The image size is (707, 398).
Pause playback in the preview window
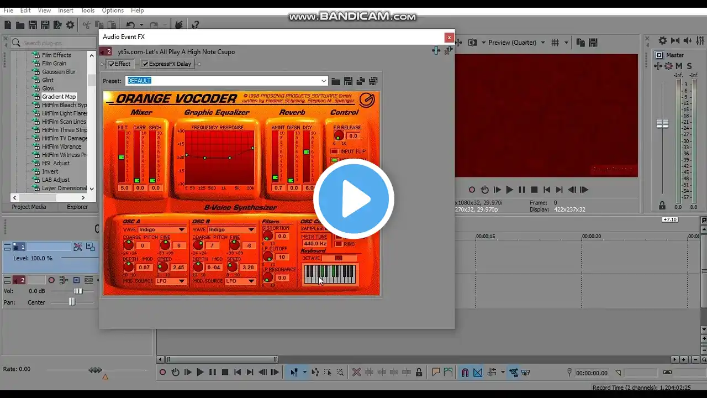[521, 190]
